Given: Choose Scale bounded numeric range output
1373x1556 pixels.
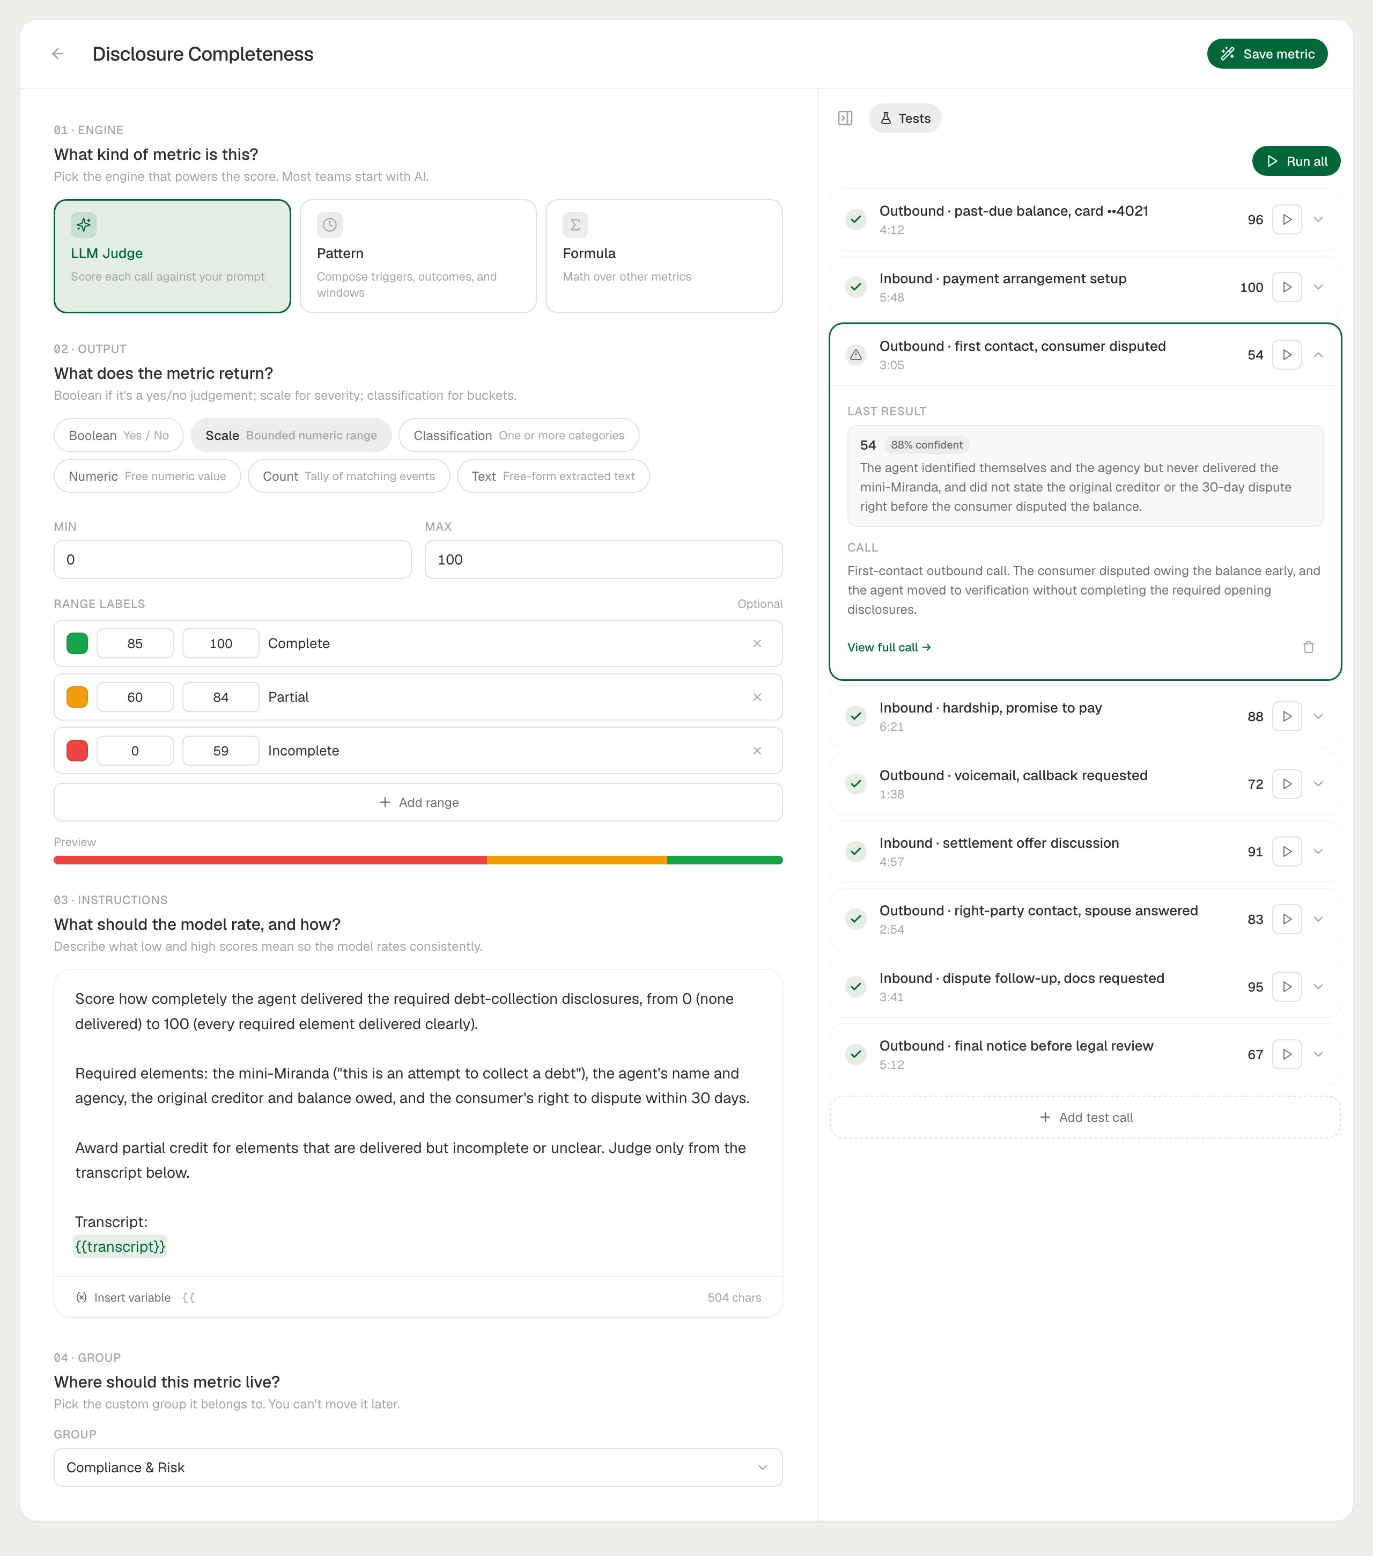Looking at the screenshot, I should (291, 436).
